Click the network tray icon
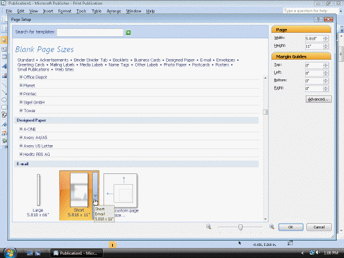This screenshot has height=258, width=344. coord(312,253)
